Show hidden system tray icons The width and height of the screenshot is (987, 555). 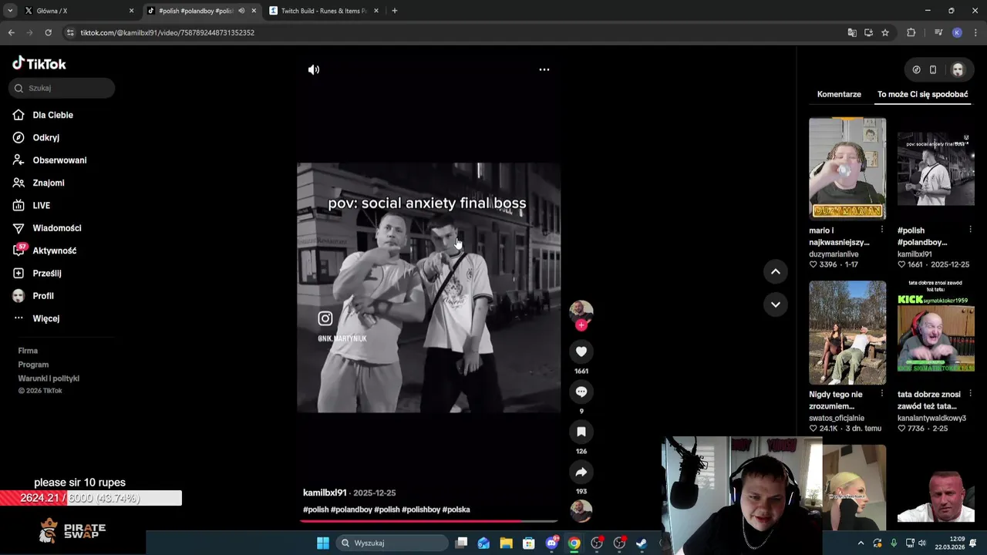coord(861,543)
